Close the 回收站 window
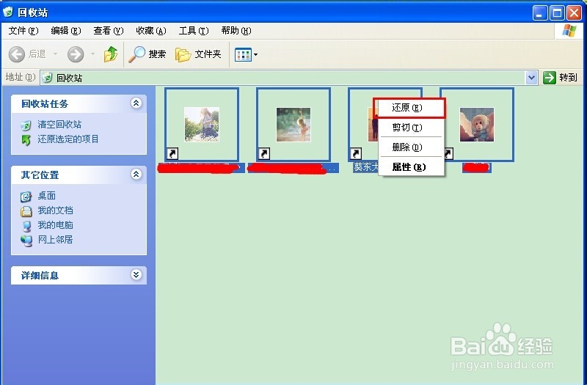This screenshot has height=385, width=587. point(574,13)
